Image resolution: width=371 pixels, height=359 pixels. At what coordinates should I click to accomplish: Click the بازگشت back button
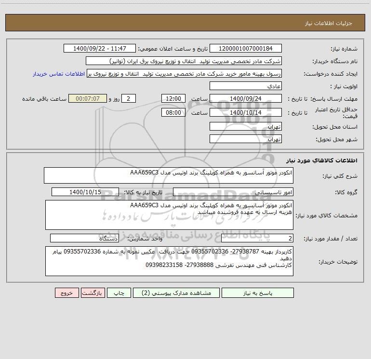[x=93, y=293]
